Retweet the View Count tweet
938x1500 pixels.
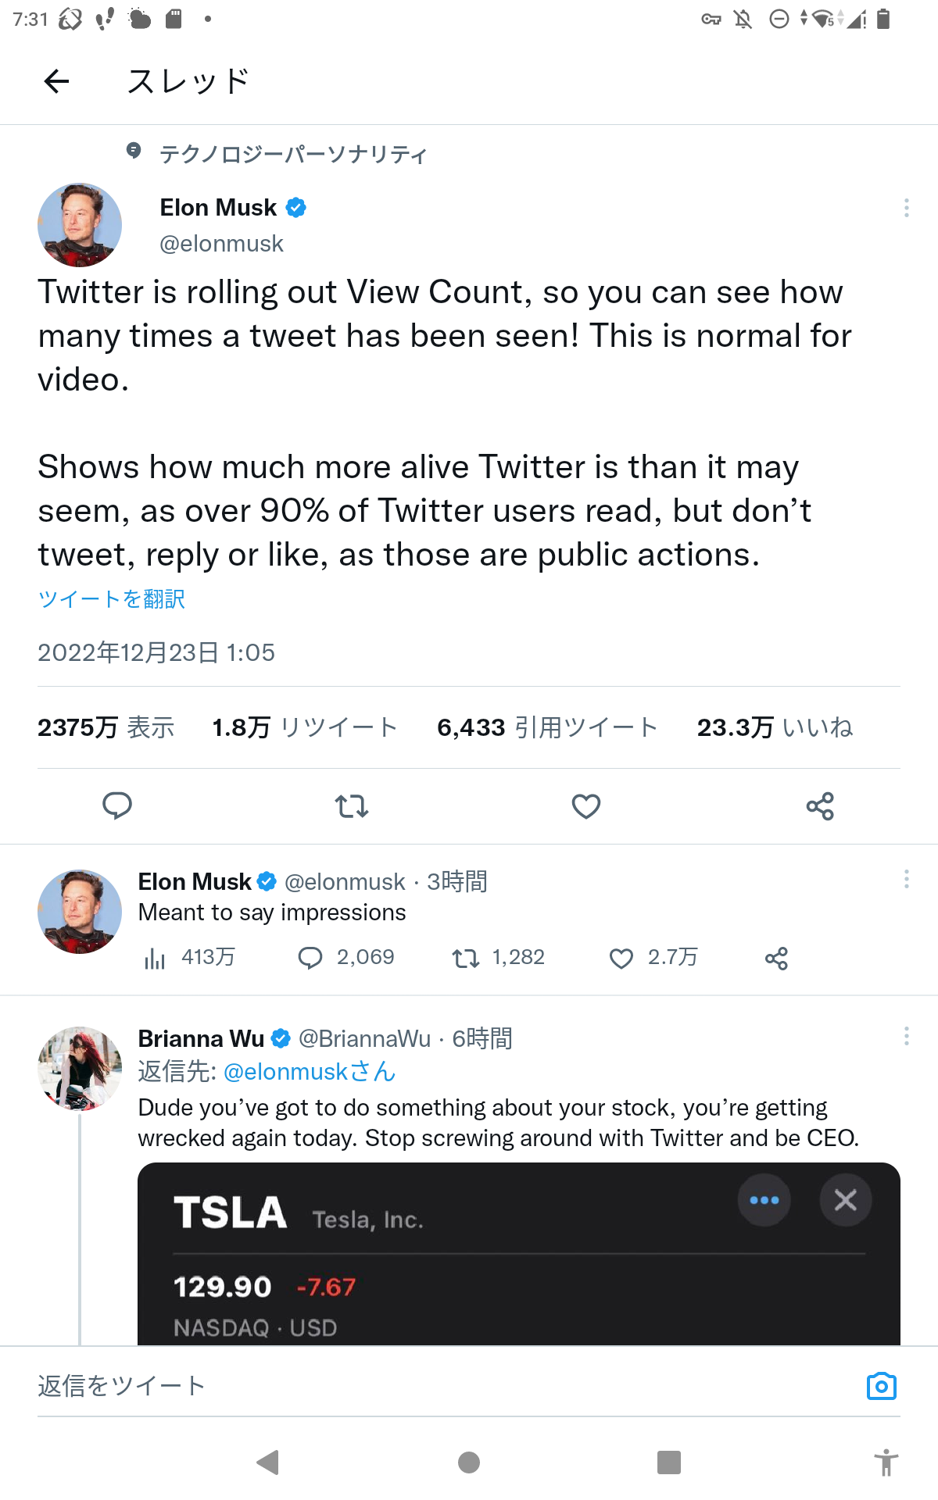tap(352, 805)
